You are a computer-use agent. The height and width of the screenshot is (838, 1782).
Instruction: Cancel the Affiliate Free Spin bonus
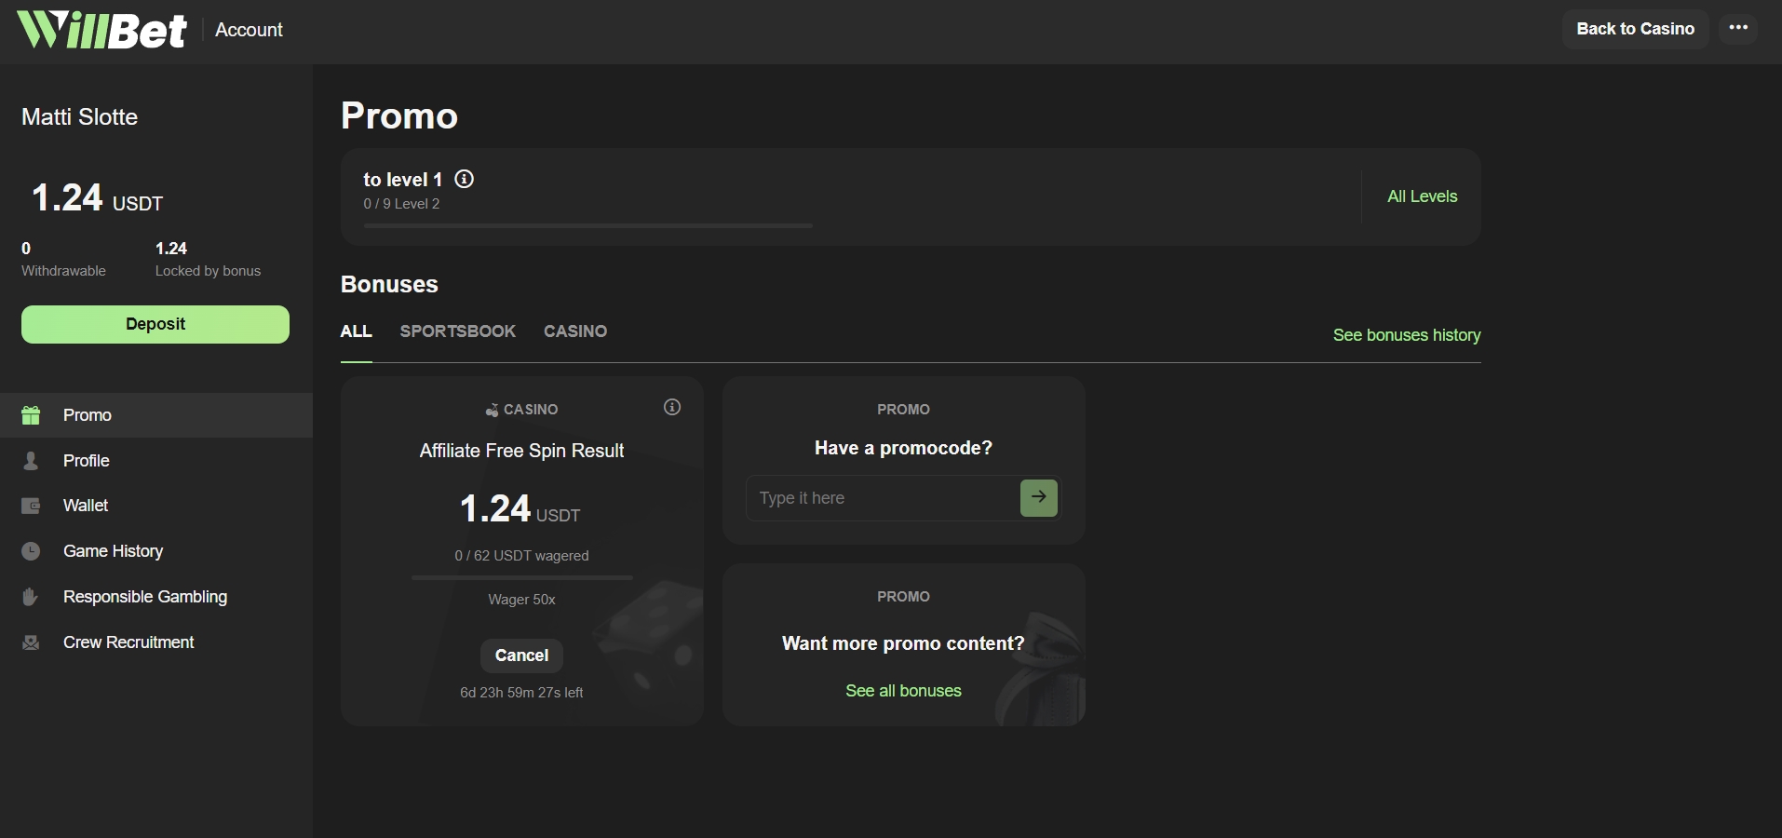521,656
